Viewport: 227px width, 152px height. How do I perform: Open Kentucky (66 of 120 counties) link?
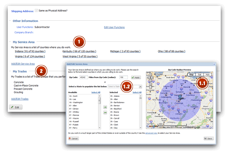point(79,52)
